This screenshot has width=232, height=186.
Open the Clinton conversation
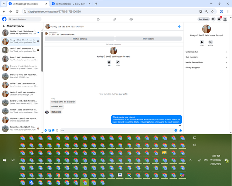coord(20,111)
